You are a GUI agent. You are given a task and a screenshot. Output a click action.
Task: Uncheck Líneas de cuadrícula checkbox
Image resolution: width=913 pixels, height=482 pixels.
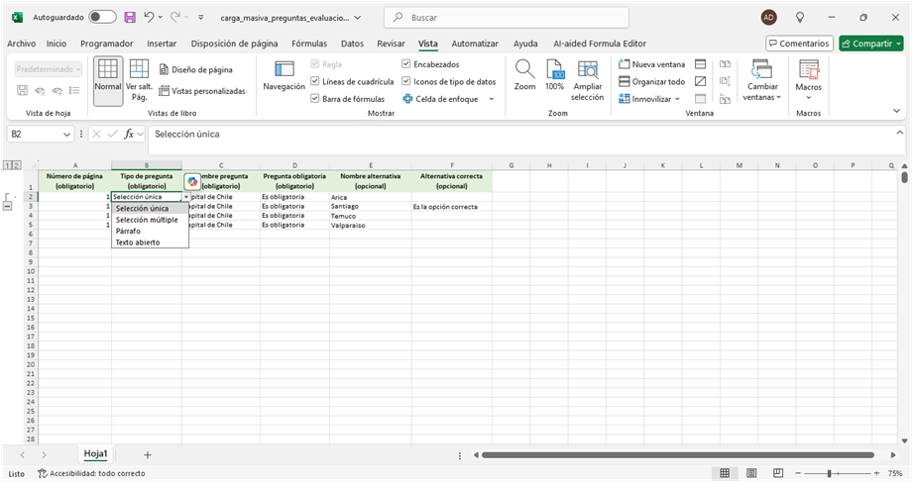tap(315, 81)
